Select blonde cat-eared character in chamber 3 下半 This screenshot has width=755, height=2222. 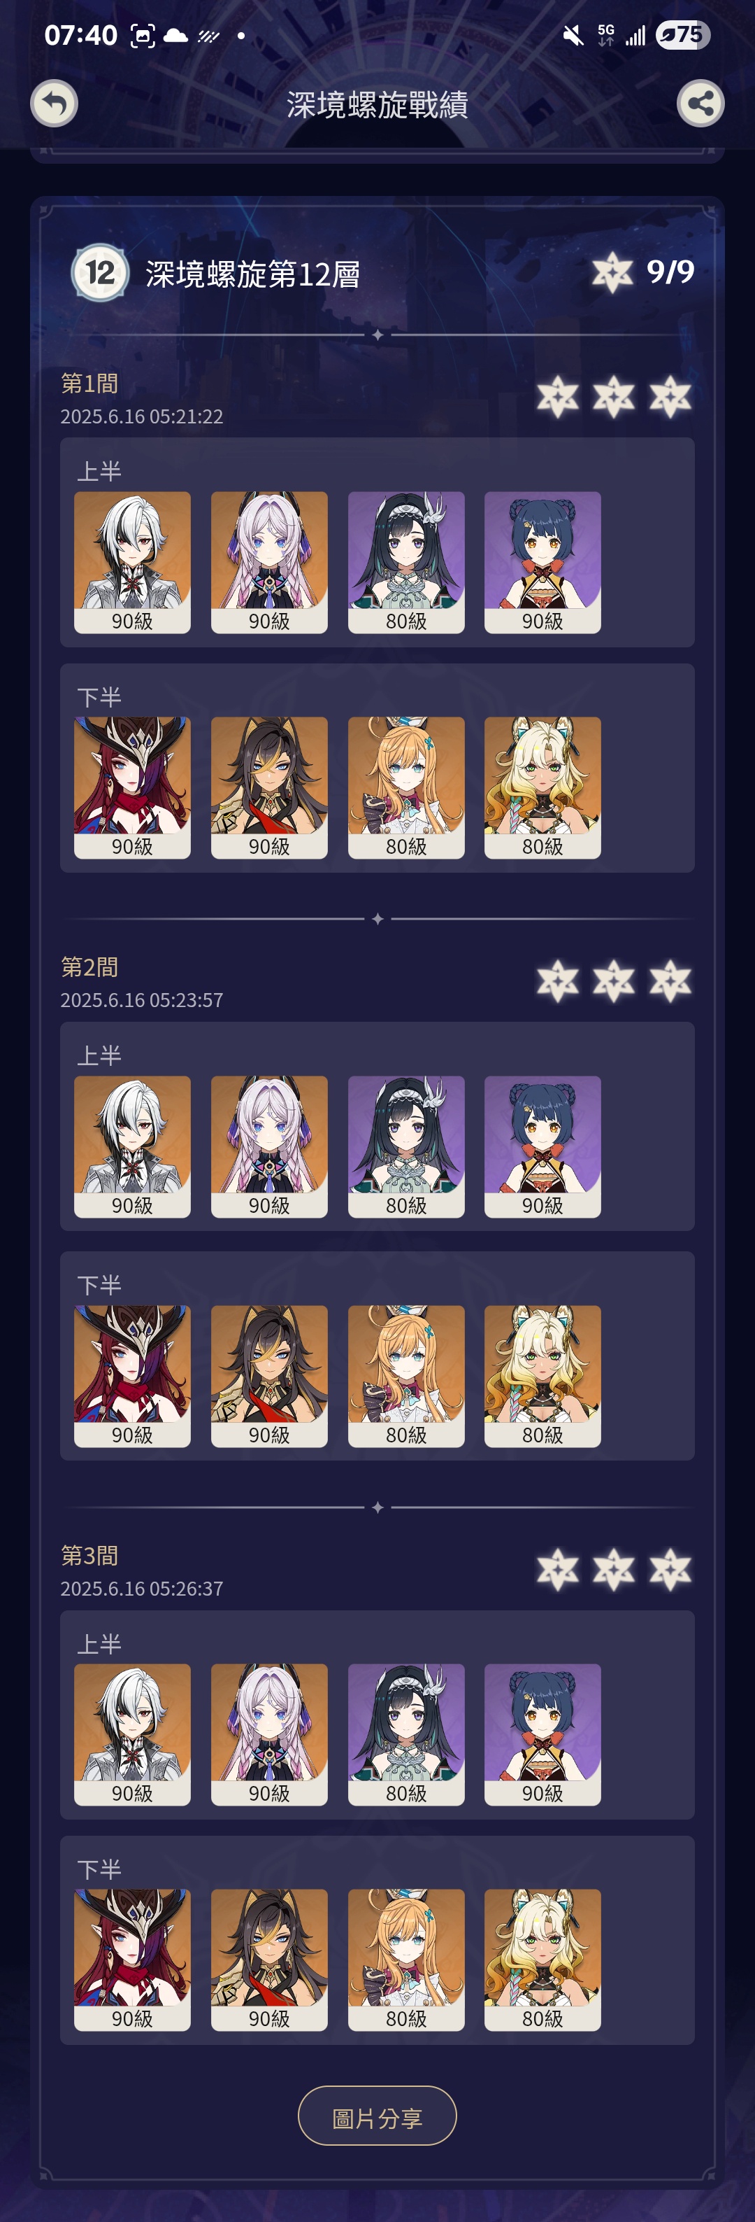click(x=542, y=1960)
